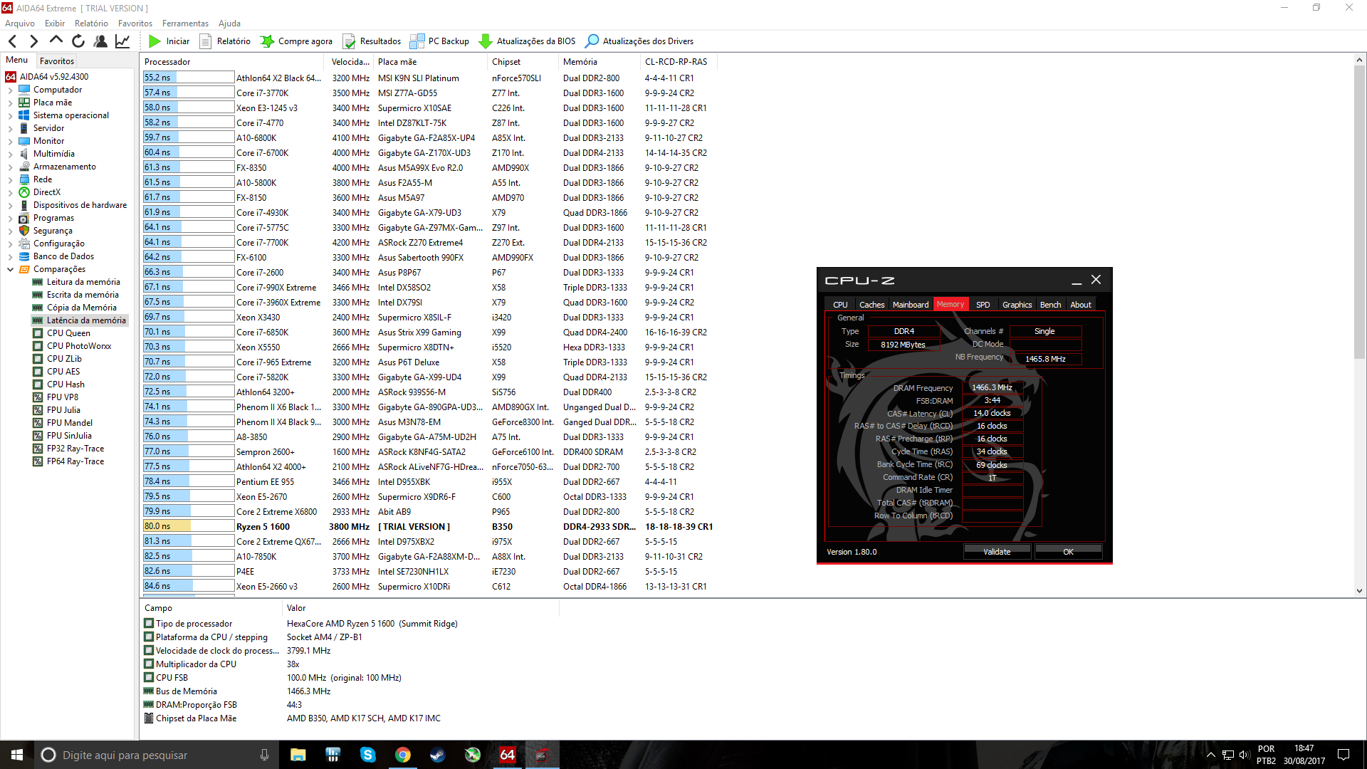Open the Relatório report button
Viewport: 1367px width, 769px height.
coord(225,41)
